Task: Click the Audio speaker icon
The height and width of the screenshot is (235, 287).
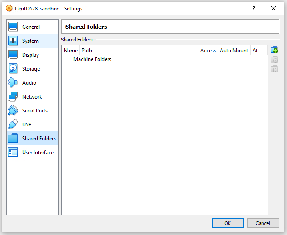Action: tap(13, 83)
